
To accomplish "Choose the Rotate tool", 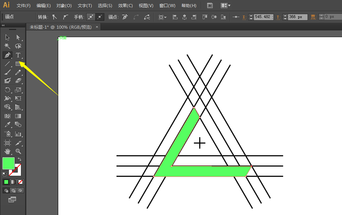I will coord(7,90).
